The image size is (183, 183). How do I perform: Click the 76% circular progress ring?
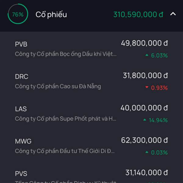18,14
